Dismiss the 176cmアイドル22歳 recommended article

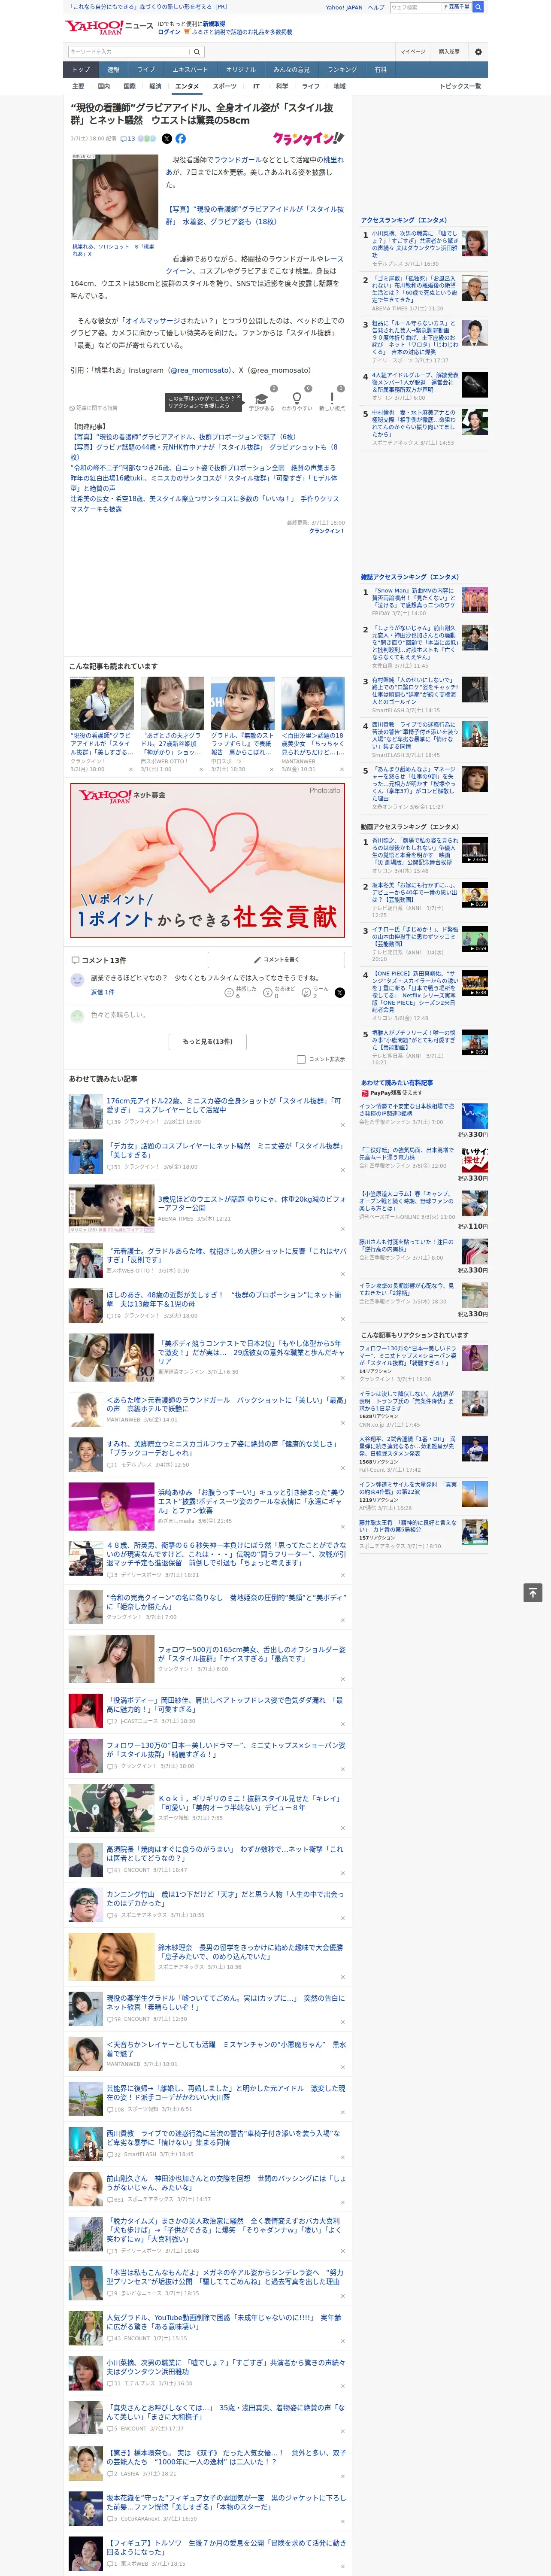coord(342,1124)
